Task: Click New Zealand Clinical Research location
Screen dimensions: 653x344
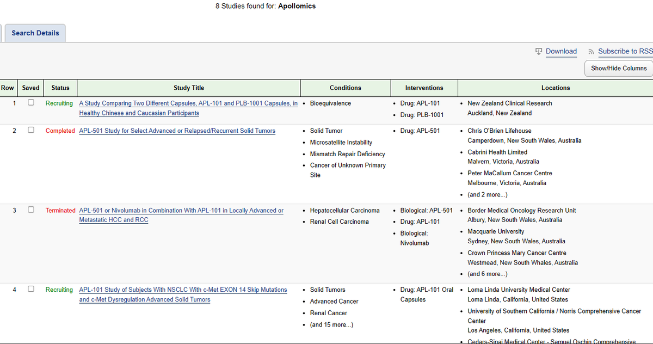Action: 510,103
